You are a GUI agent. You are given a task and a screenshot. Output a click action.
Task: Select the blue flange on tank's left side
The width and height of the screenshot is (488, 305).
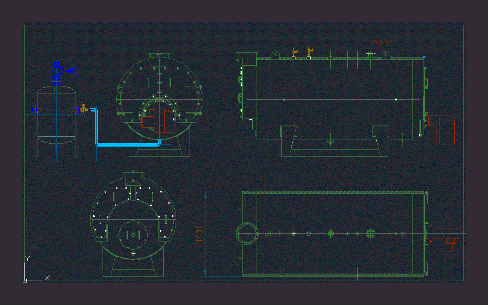[x=35, y=110]
